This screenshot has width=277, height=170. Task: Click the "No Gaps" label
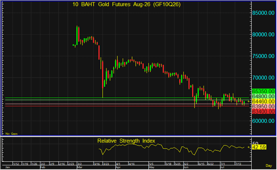point(11,134)
